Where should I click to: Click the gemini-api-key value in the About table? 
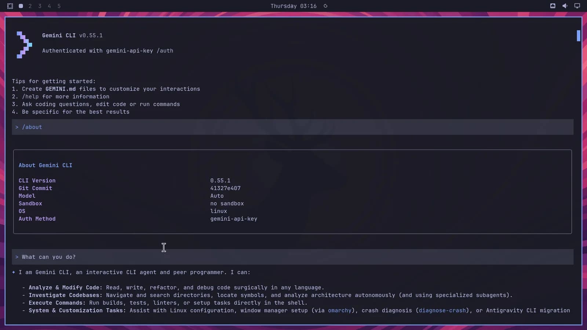click(x=234, y=219)
